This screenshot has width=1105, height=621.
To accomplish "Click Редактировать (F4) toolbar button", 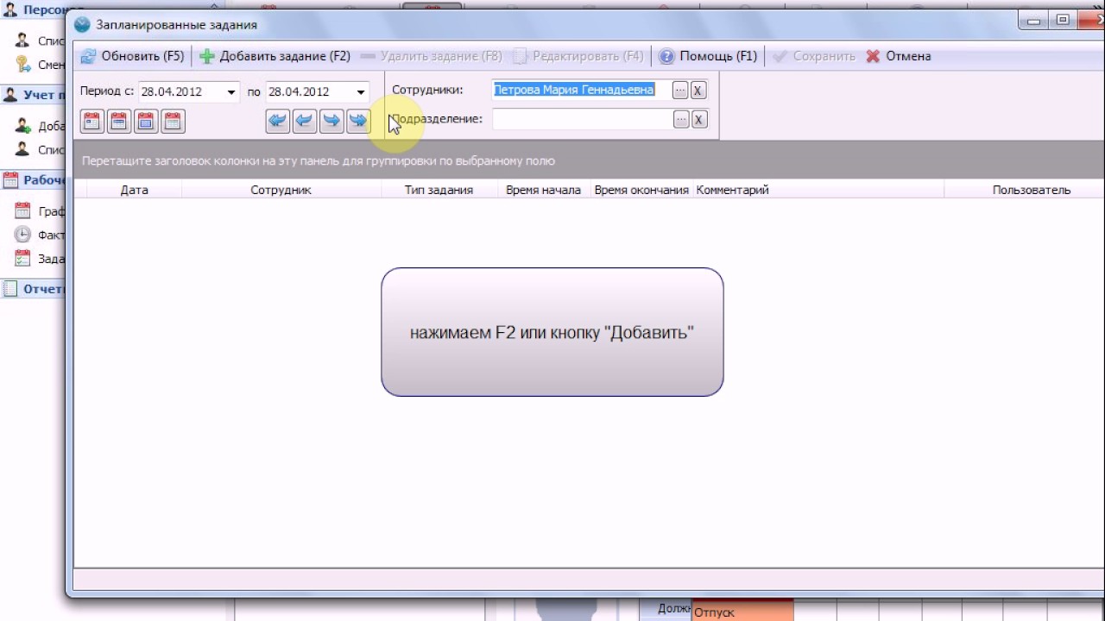I will coord(578,56).
